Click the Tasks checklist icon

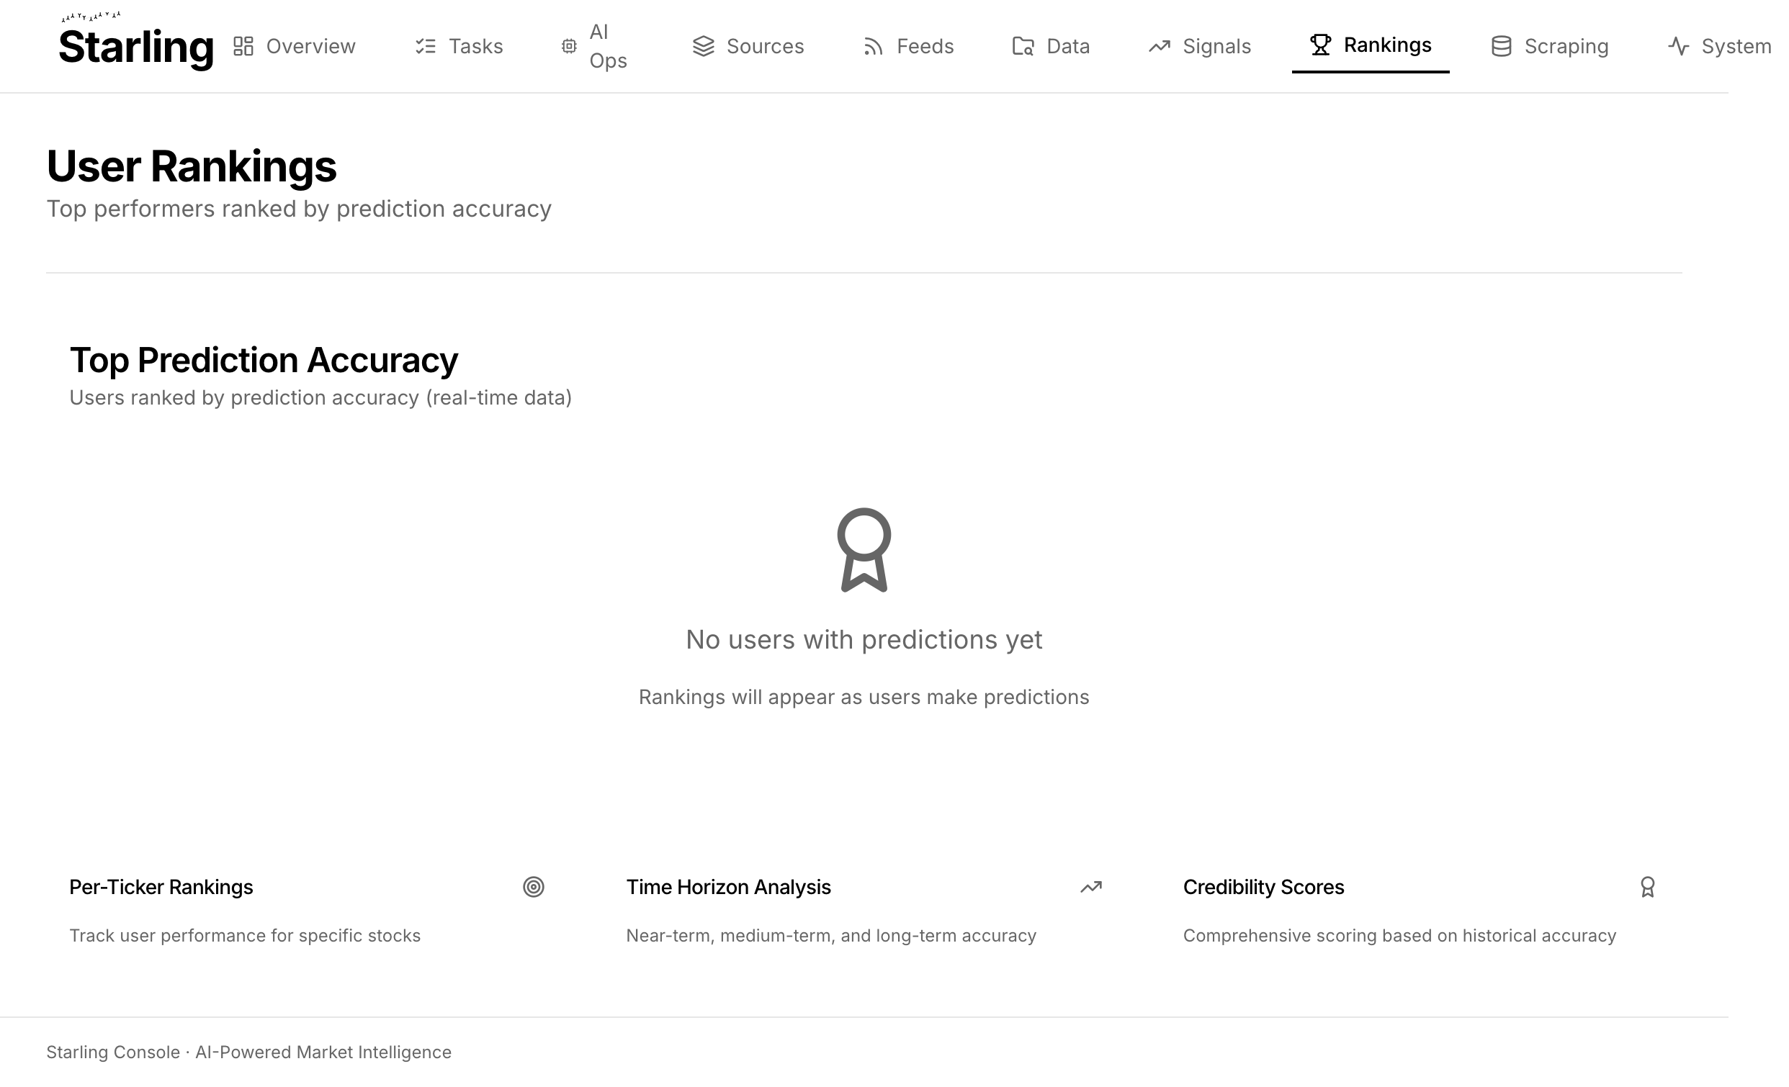(426, 47)
